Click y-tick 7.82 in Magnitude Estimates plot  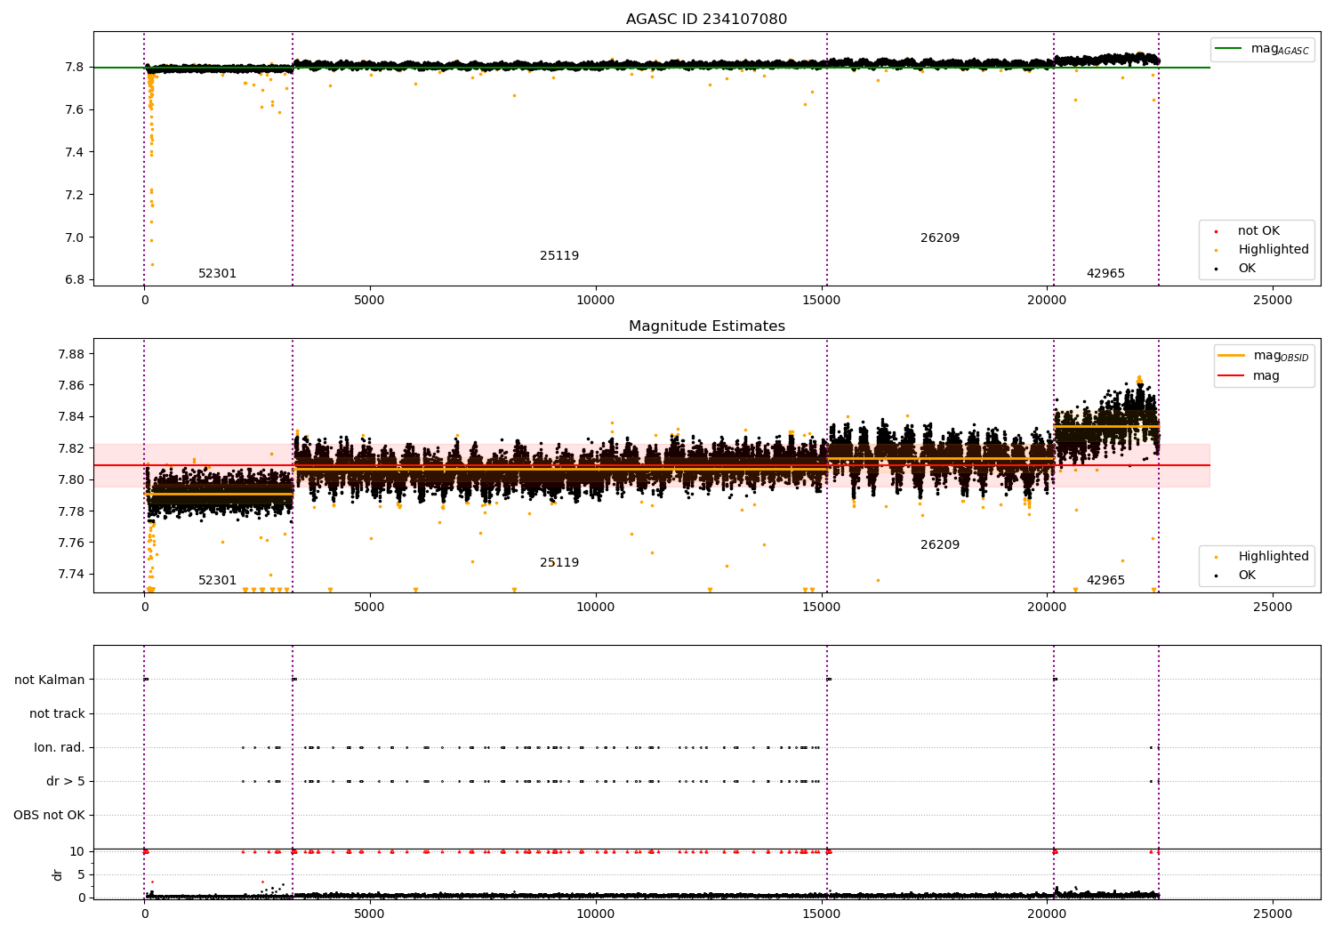[x=69, y=449]
